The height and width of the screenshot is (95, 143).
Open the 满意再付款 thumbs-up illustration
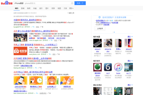pyautogui.click(x=67, y=80)
